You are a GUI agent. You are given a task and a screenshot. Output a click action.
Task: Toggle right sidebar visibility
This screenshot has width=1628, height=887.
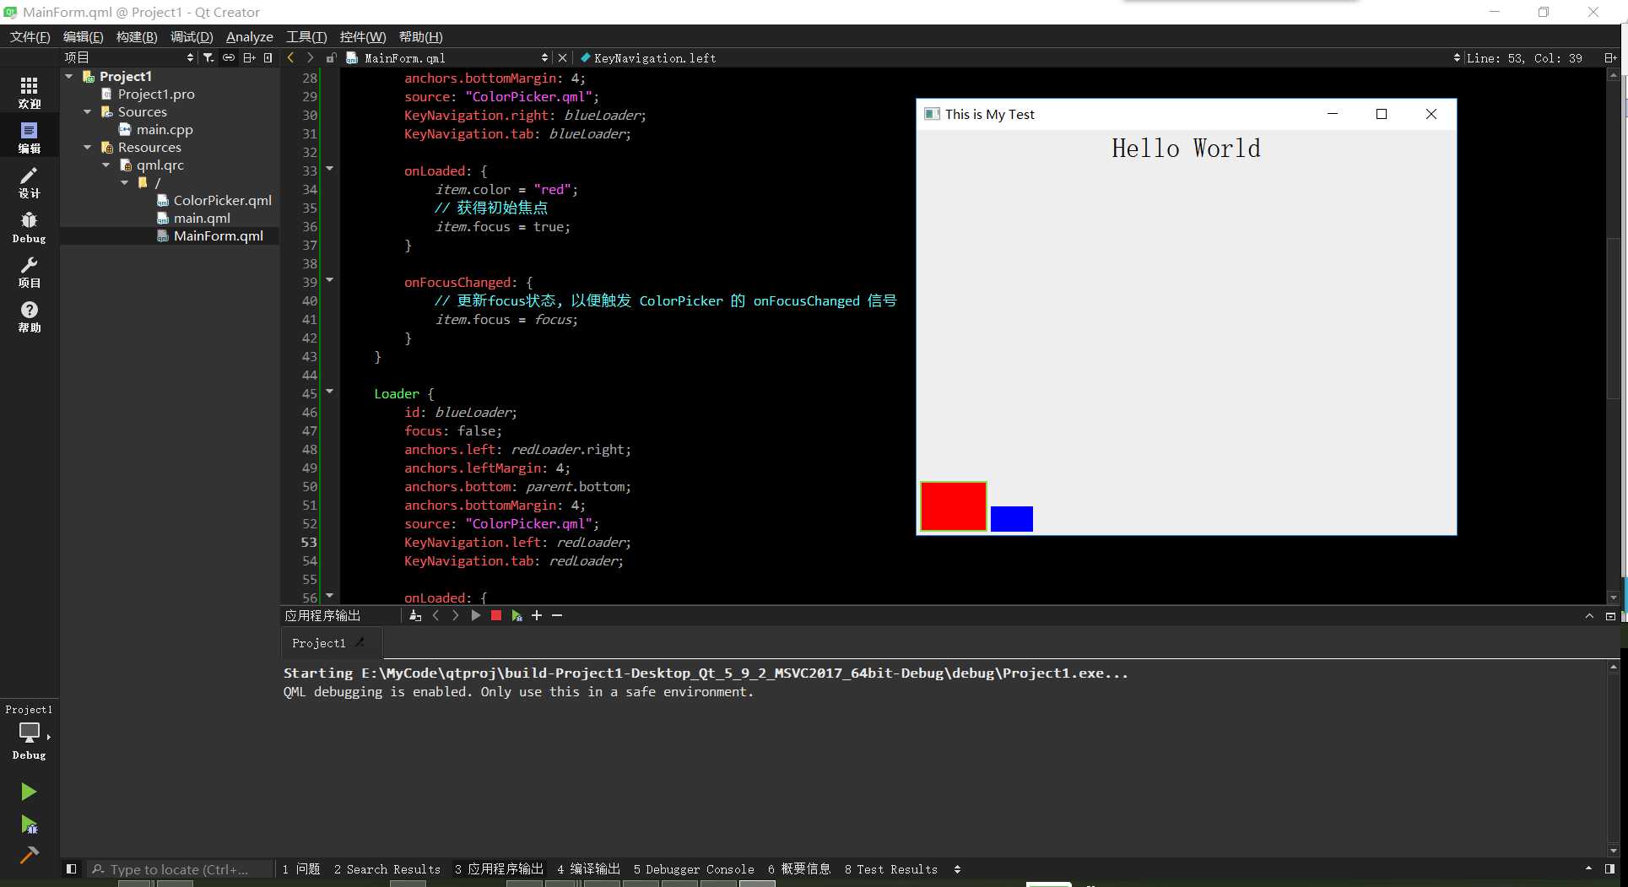coord(1609,868)
